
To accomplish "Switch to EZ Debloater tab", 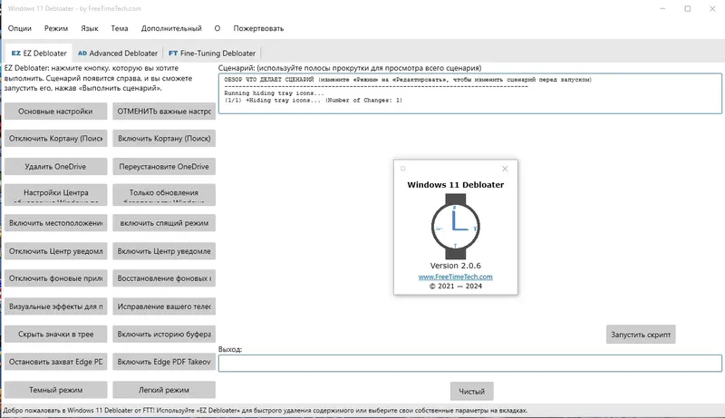I will click(39, 53).
